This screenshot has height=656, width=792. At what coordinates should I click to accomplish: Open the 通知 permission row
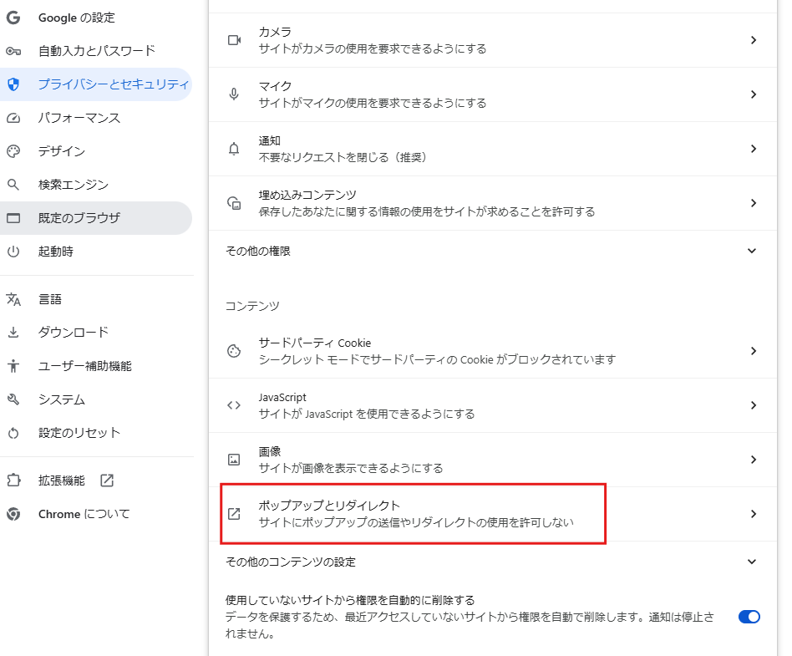[x=492, y=149]
